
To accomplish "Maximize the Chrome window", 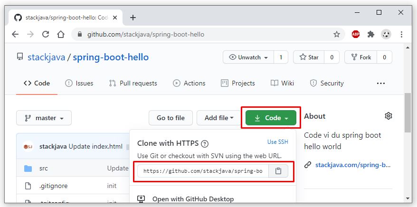I will [379, 12].
